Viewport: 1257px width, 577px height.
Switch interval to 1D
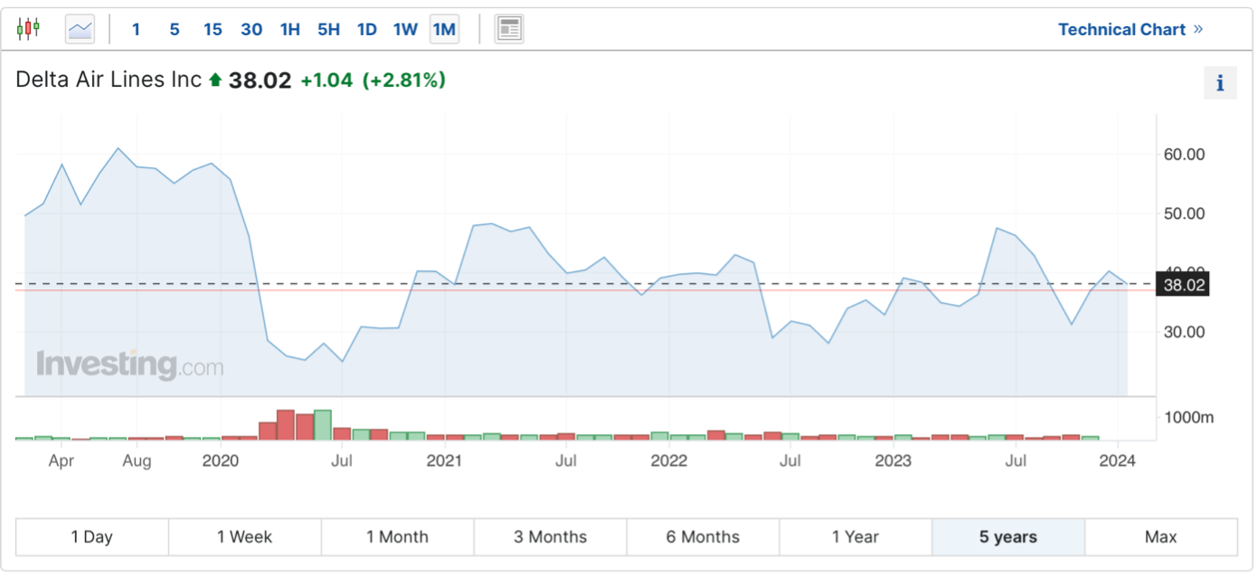coord(366,29)
